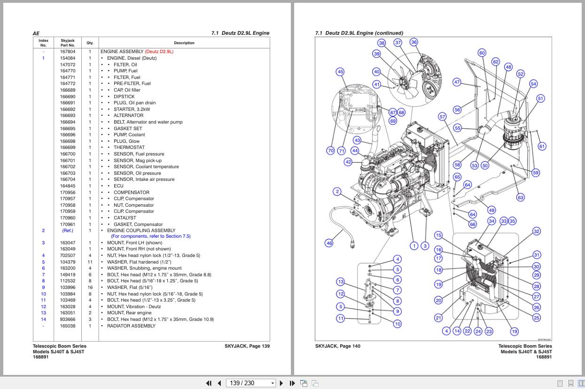Click the 'CATALYST' row description
Image resolution: width=585 pixels, height=389 pixels.
125,218
